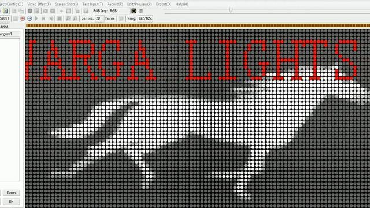Image resolution: width=370 pixels, height=208 pixels.
Task: Click the icon just left of RGBSeq label
Action: point(86,11)
